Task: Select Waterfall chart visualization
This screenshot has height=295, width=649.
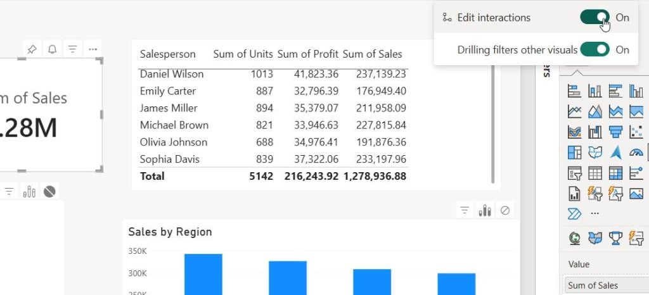Action: (x=594, y=132)
